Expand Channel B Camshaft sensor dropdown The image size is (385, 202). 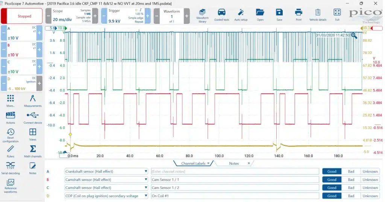click(146, 179)
